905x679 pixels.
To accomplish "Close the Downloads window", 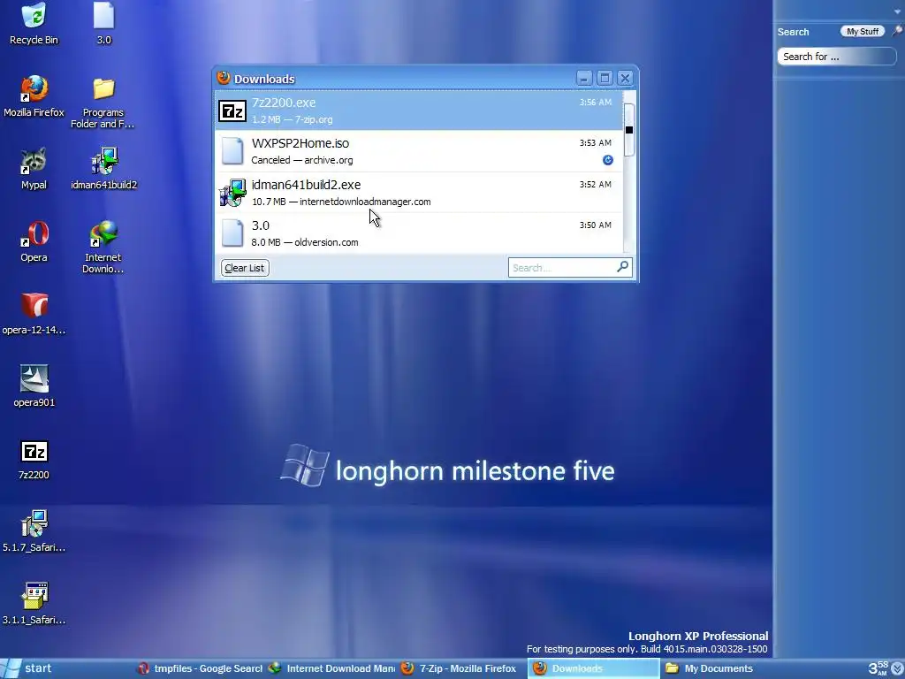I will pos(625,78).
